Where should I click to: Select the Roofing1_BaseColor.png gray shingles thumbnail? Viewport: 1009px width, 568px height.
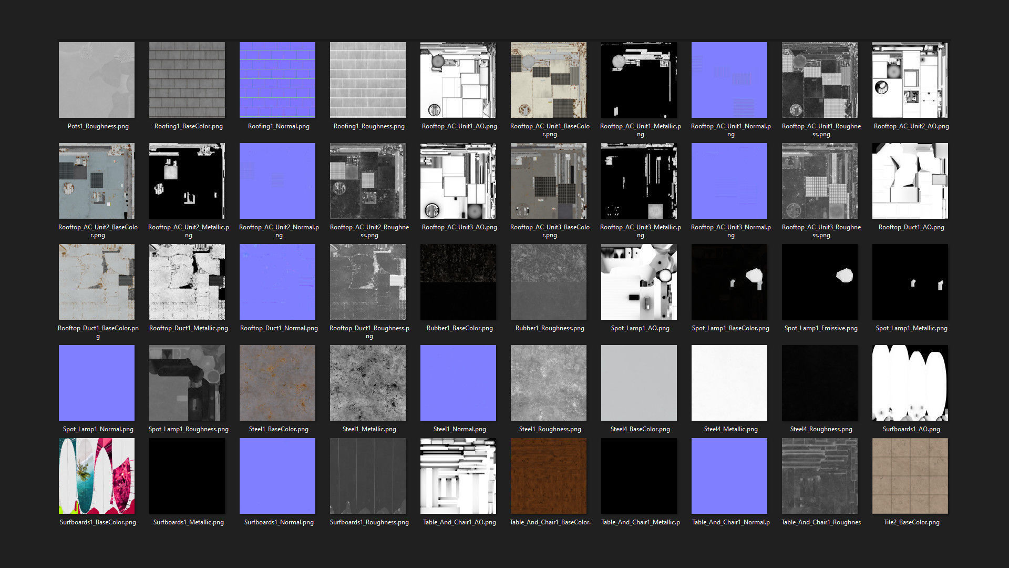[187, 80]
